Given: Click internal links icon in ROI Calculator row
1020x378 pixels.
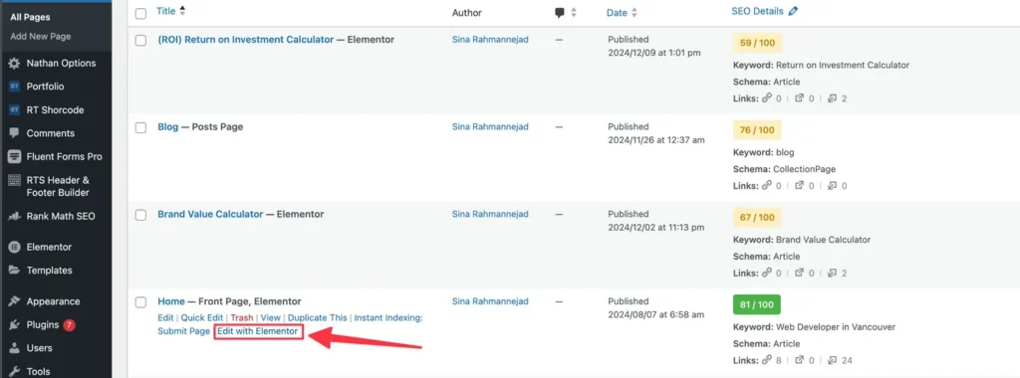Looking at the screenshot, I should tap(767, 98).
